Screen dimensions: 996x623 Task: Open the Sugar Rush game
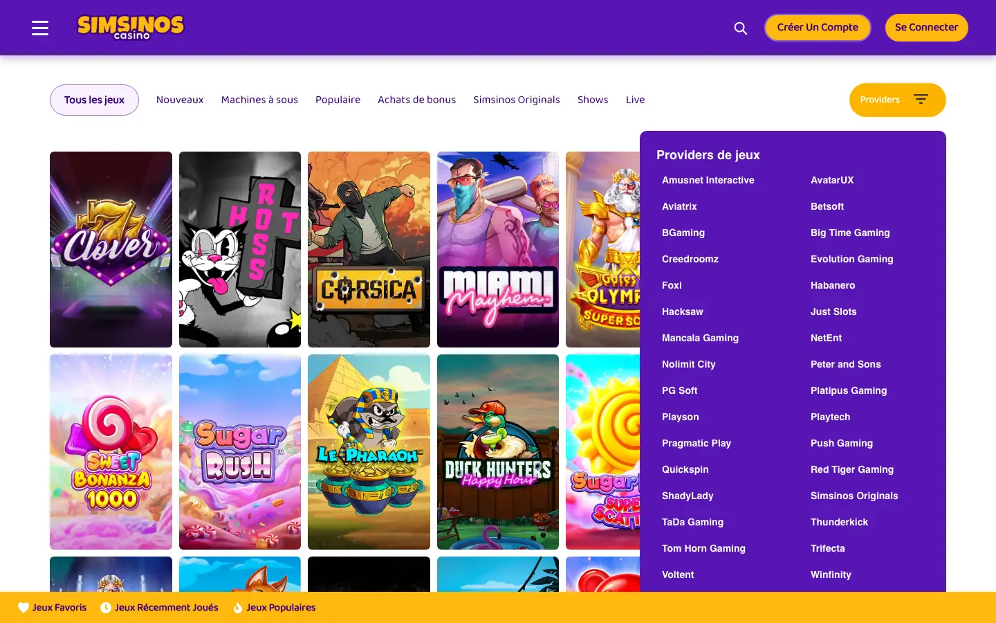(x=240, y=452)
